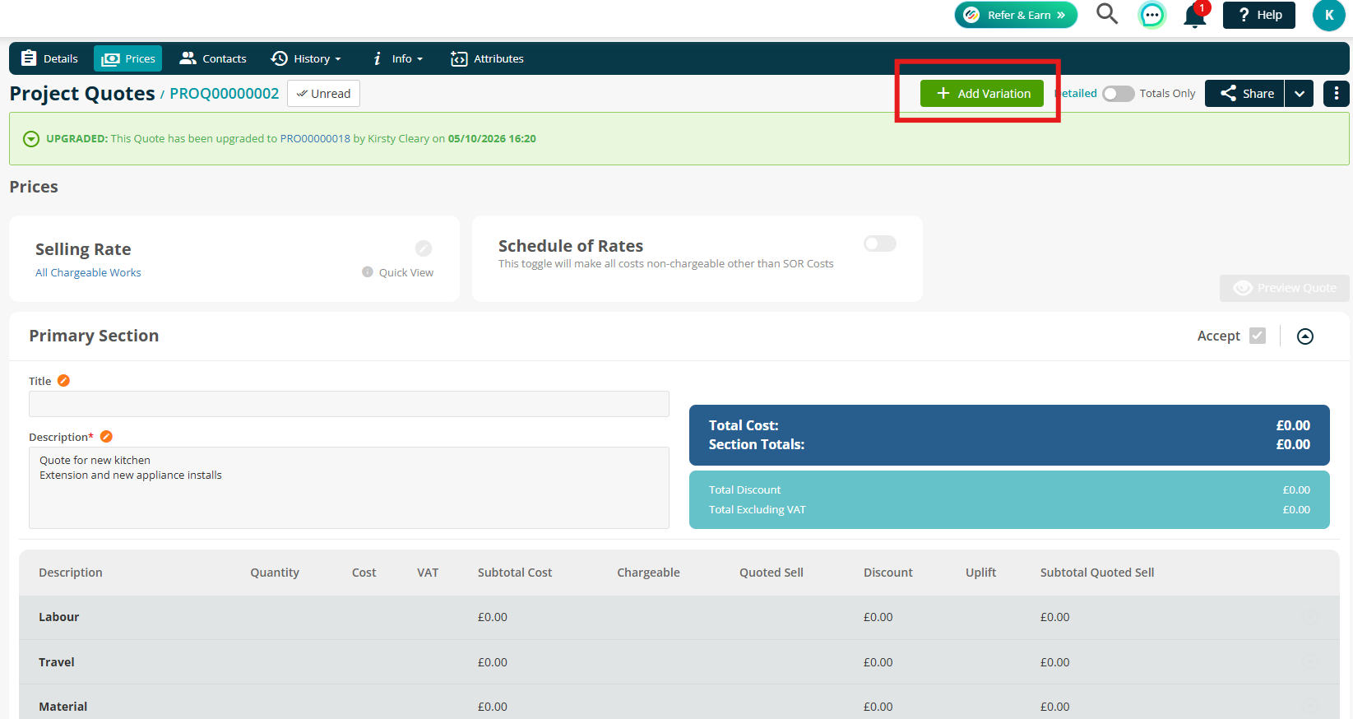This screenshot has height=719, width=1353.
Task: Enable the Schedule of Rates toggle
Action: 880,244
